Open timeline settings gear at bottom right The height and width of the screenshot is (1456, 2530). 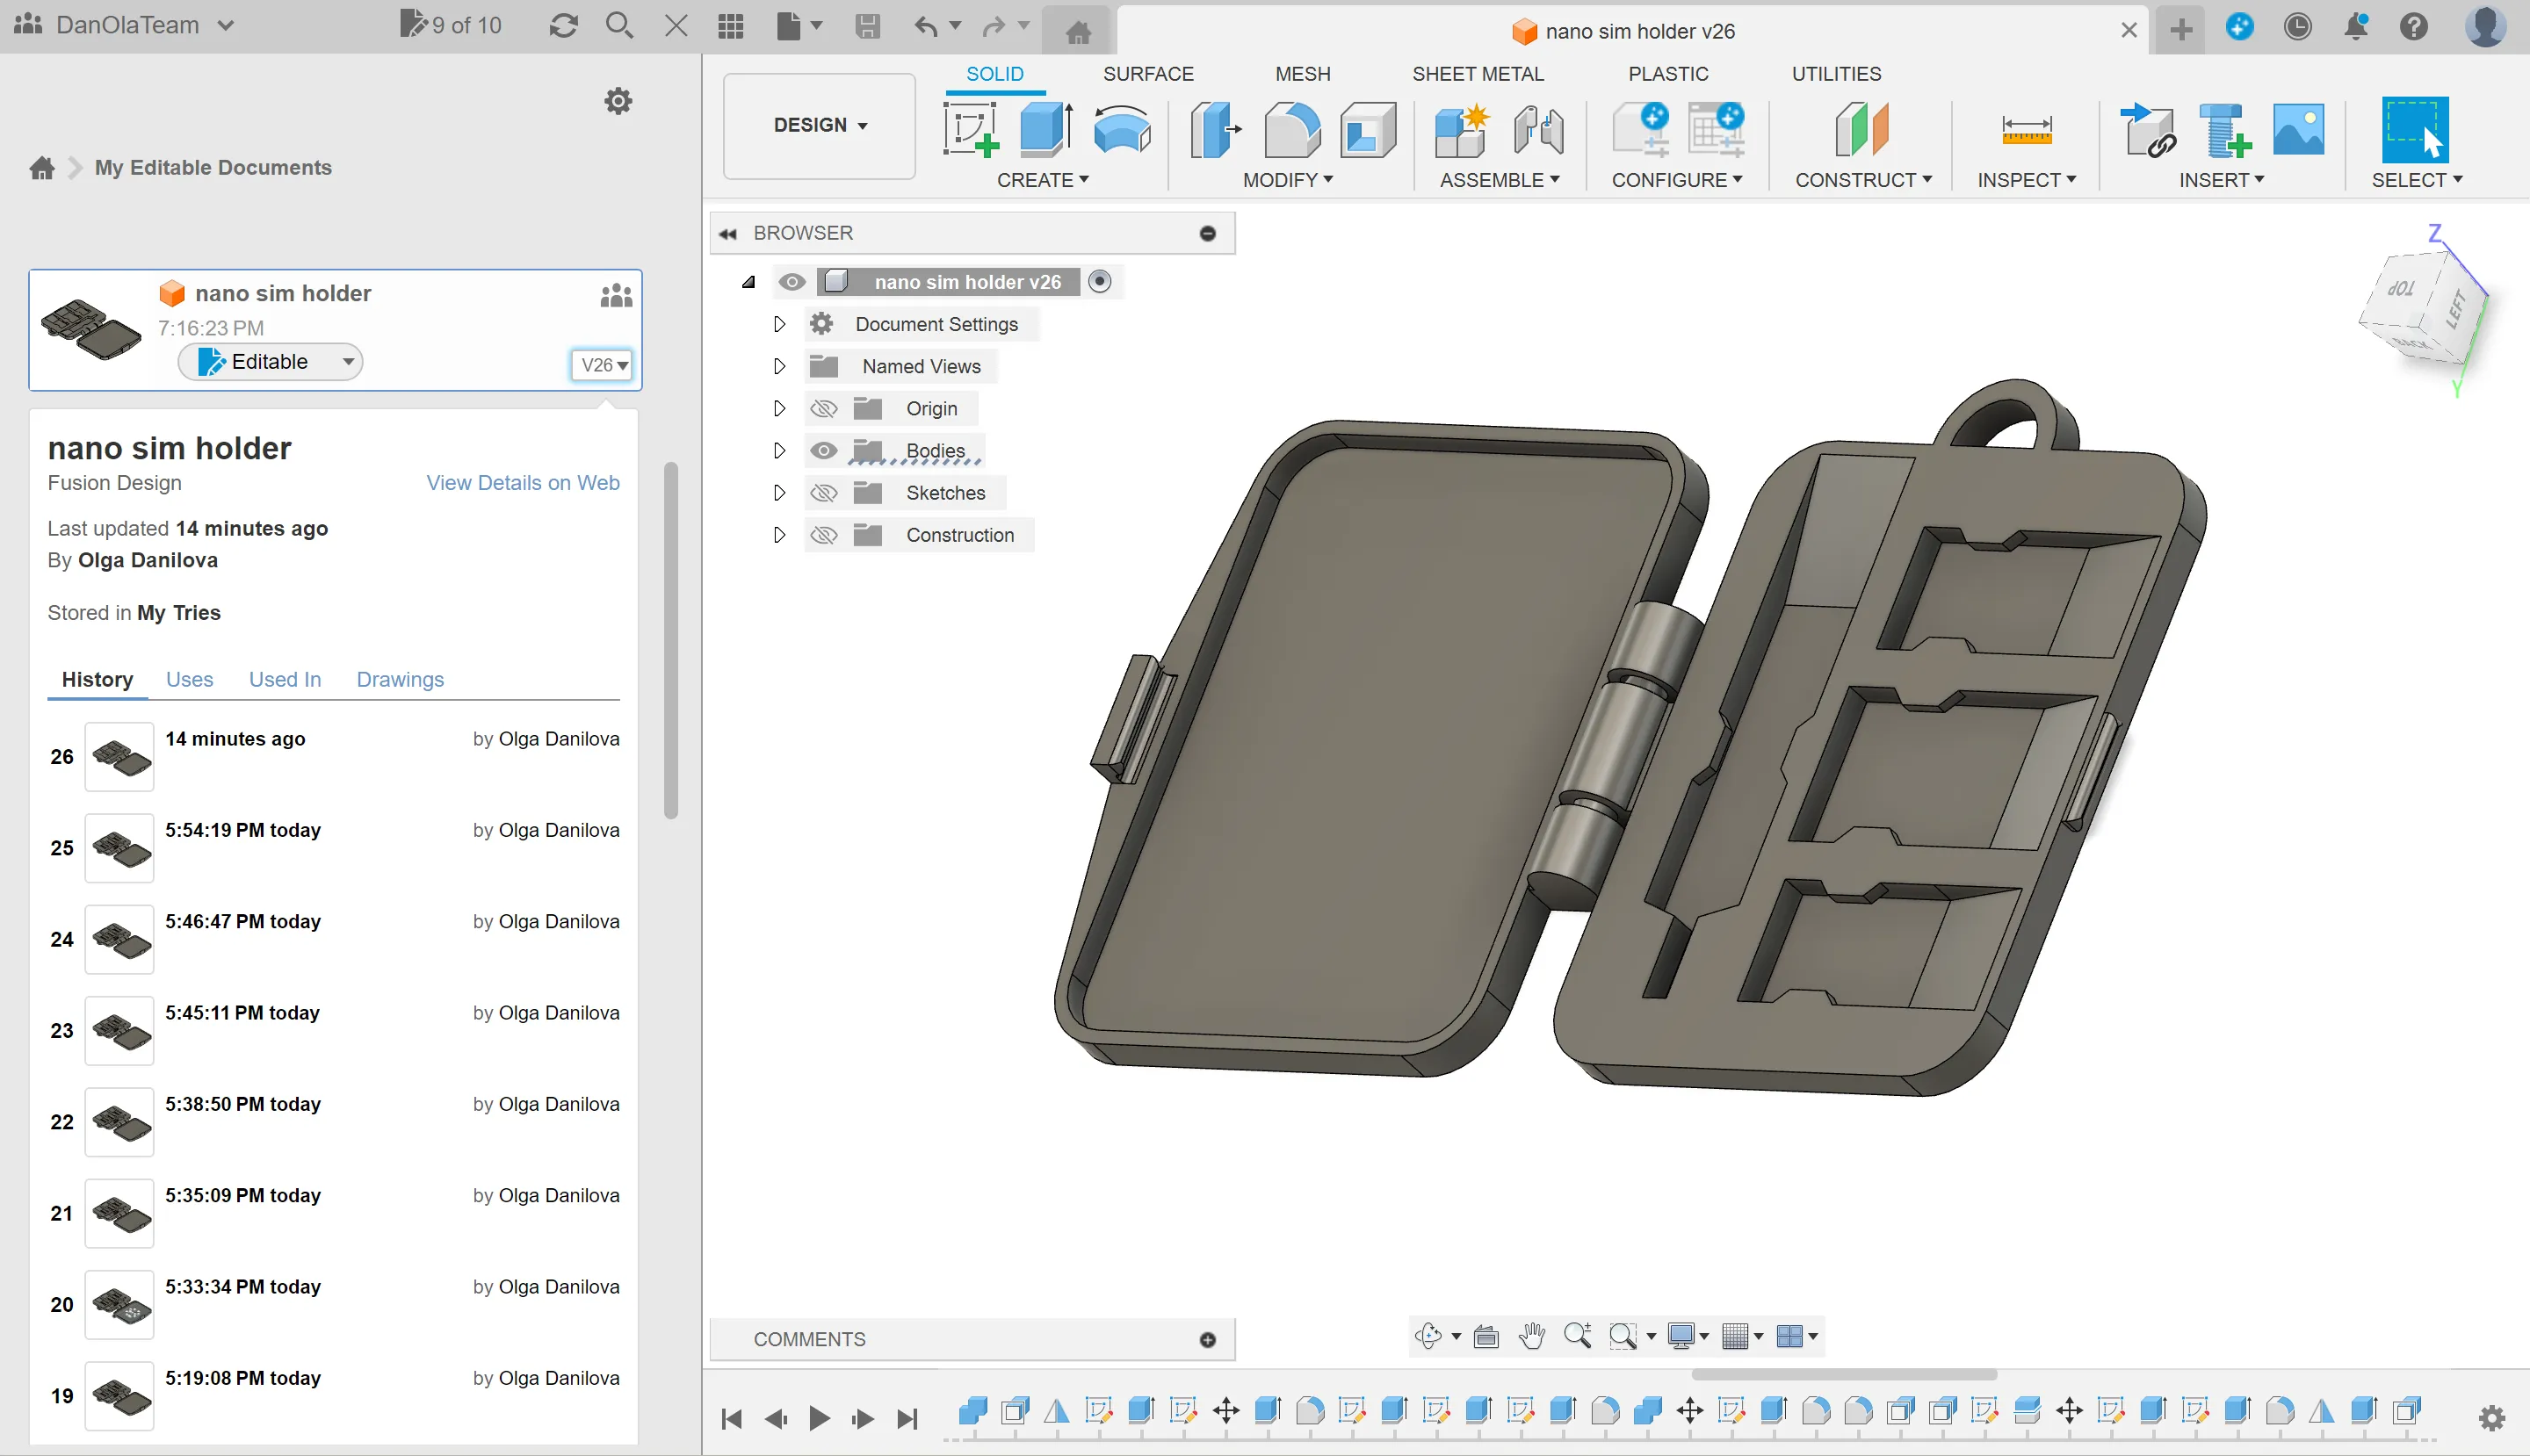coord(2492,1417)
